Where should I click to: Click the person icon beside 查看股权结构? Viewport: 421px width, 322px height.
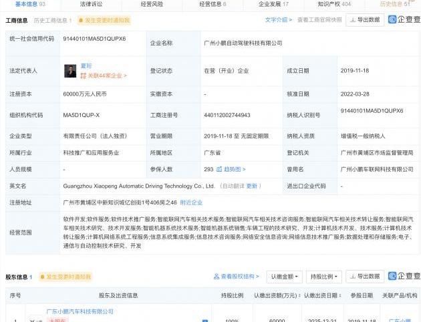(x=217, y=277)
